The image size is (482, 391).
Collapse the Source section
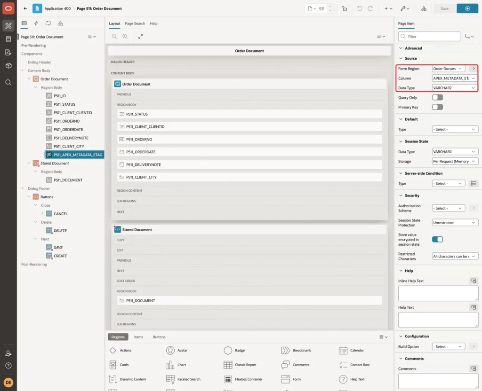tap(401, 58)
